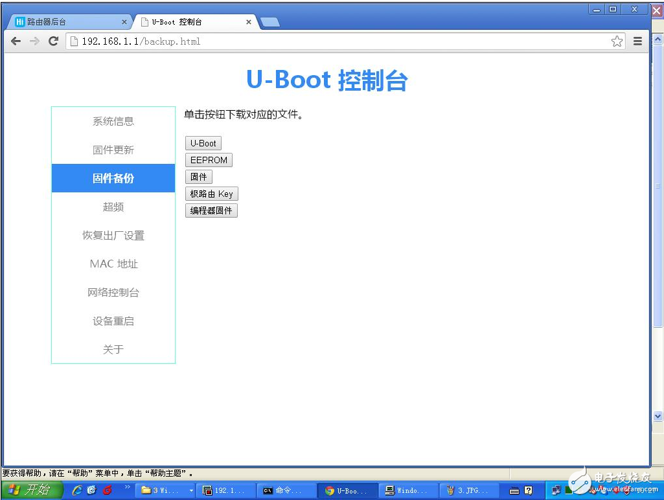Navigate to 系统信息 in the sidebar

113,121
